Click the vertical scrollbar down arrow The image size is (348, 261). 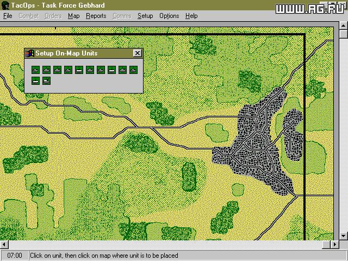tap(344, 236)
